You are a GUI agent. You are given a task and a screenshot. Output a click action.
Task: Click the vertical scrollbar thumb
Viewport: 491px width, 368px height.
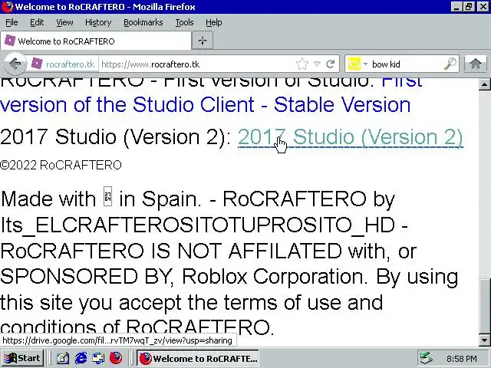[x=484, y=306]
